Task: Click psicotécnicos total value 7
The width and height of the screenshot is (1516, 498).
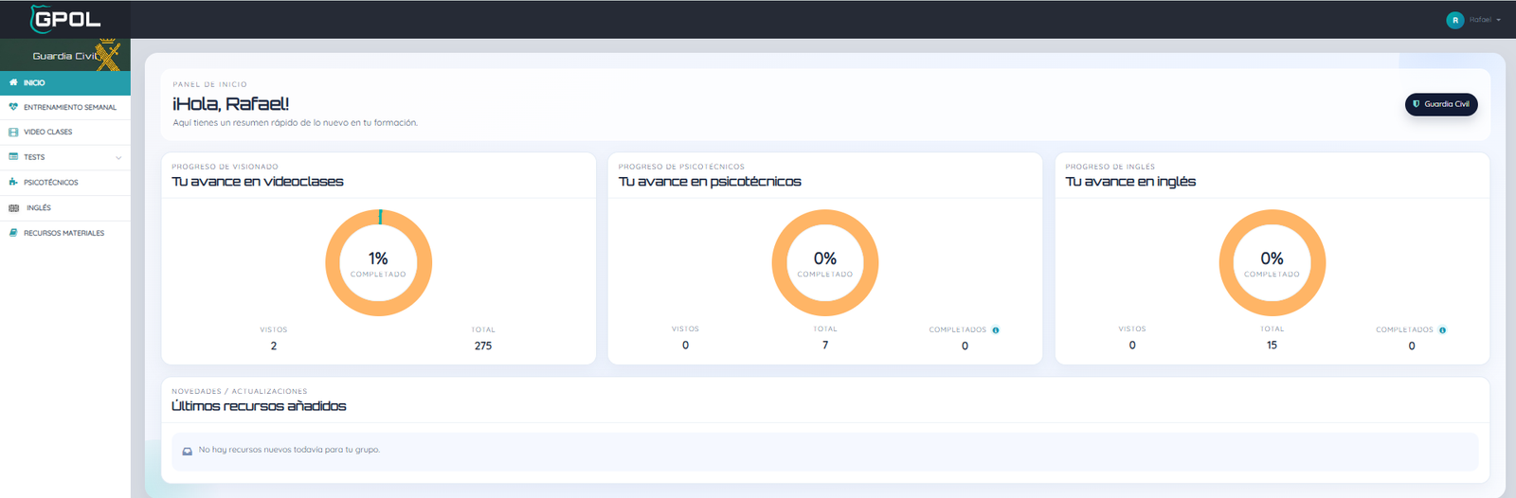Action: tap(825, 346)
